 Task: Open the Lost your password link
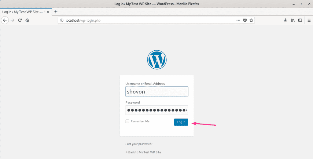click(139, 144)
